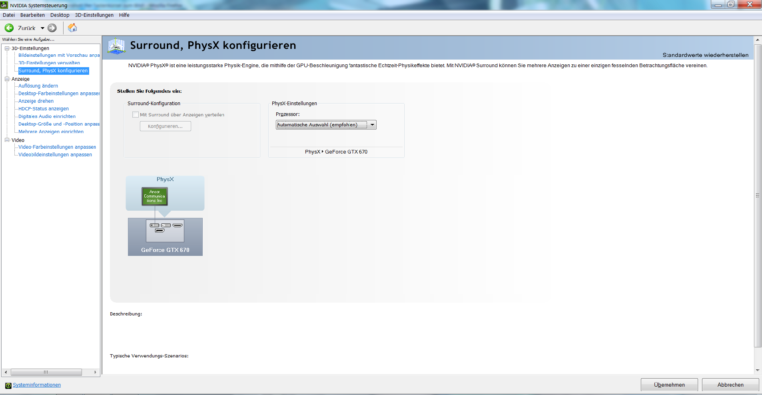
Task: Open Digitales Audio einrichten
Action: coord(47,116)
